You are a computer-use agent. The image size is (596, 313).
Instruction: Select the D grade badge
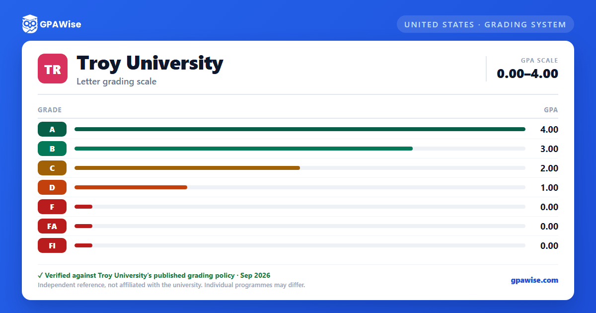pyautogui.click(x=52, y=187)
